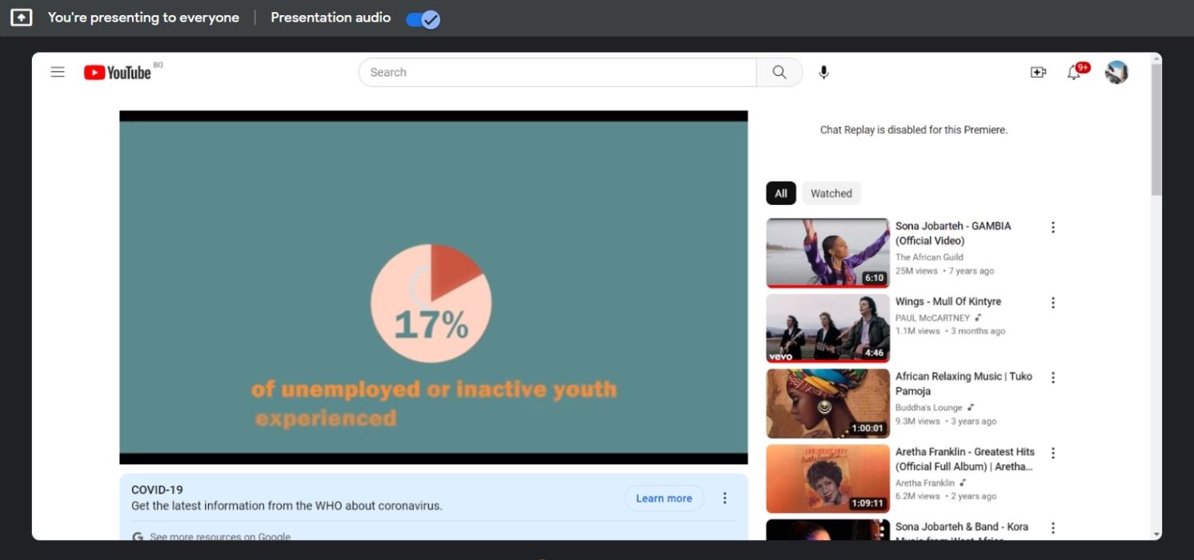Toggle the Presentation audio switch
The image size is (1194, 560).
[422, 19]
